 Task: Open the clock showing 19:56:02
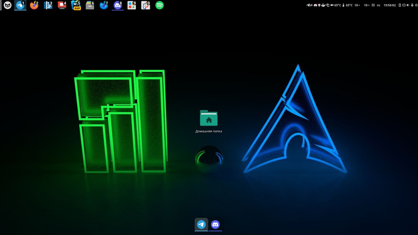pyautogui.click(x=390, y=5)
